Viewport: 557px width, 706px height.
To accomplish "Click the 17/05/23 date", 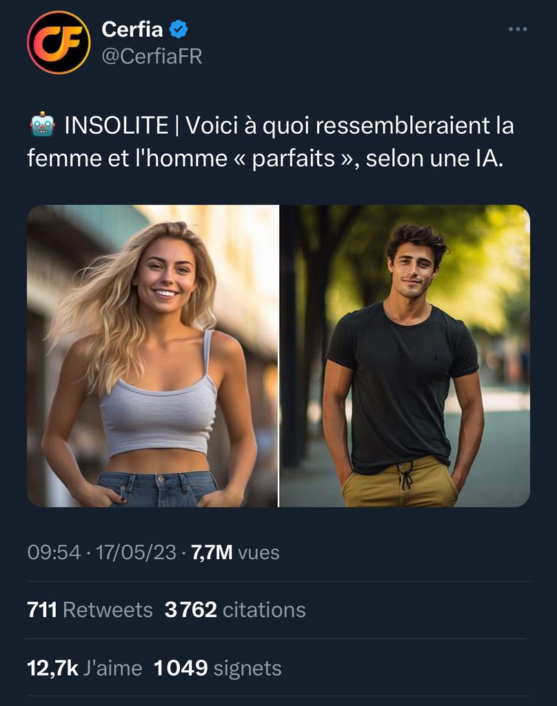I will click(x=136, y=552).
